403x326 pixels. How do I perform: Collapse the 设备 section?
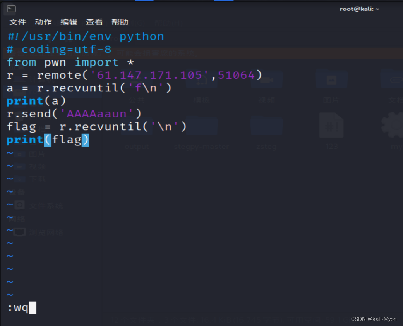click(x=17, y=192)
